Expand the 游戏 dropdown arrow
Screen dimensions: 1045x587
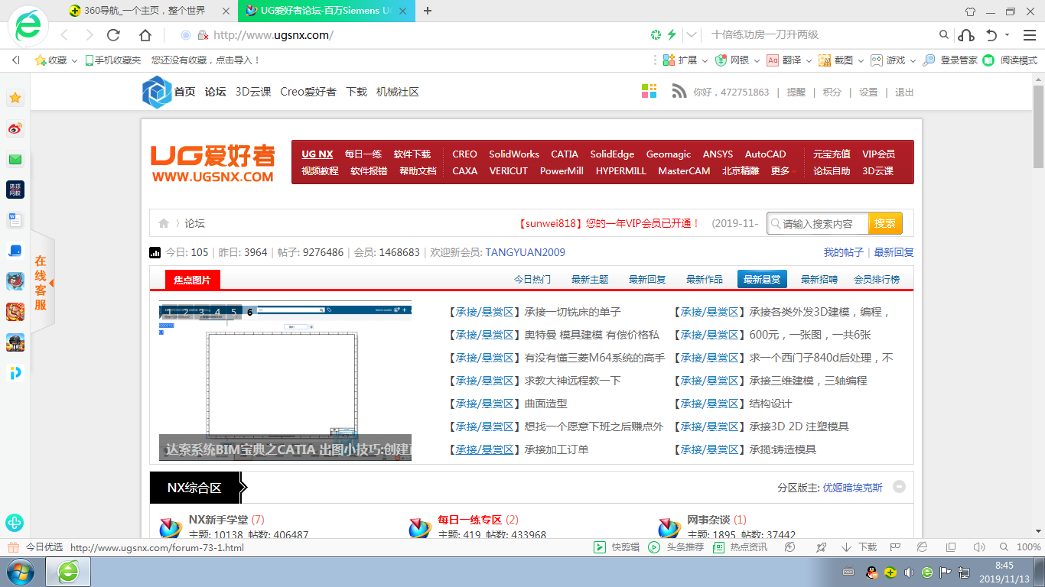pyautogui.click(x=913, y=60)
